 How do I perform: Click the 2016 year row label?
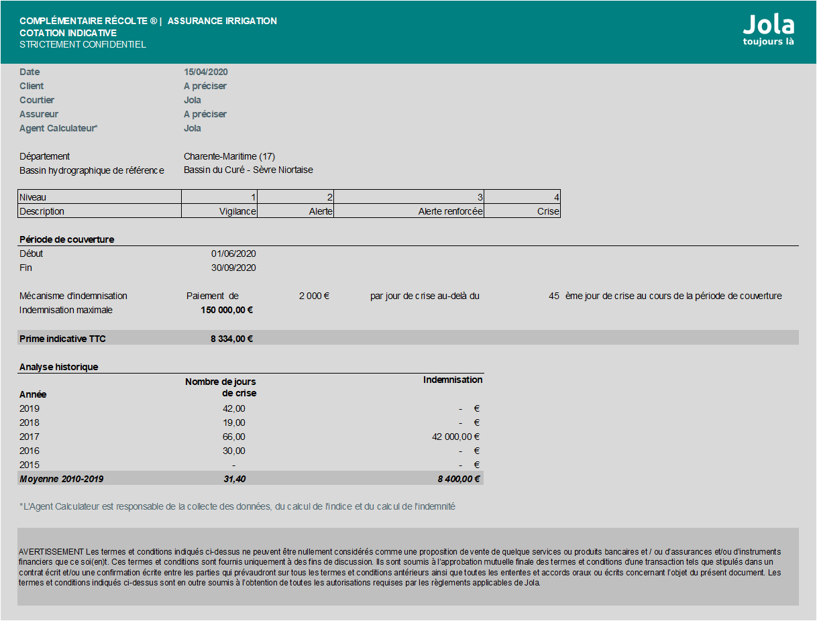coord(30,451)
